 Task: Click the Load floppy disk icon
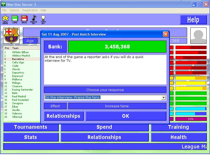(15, 19)
